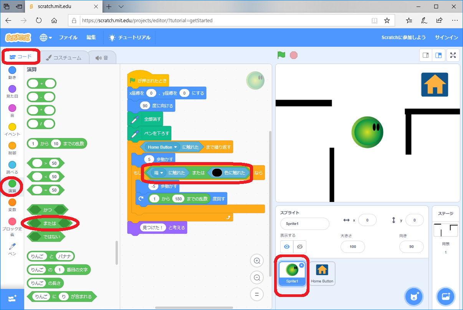Open the ファイル menu
463x310 pixels.
(68, 38)
